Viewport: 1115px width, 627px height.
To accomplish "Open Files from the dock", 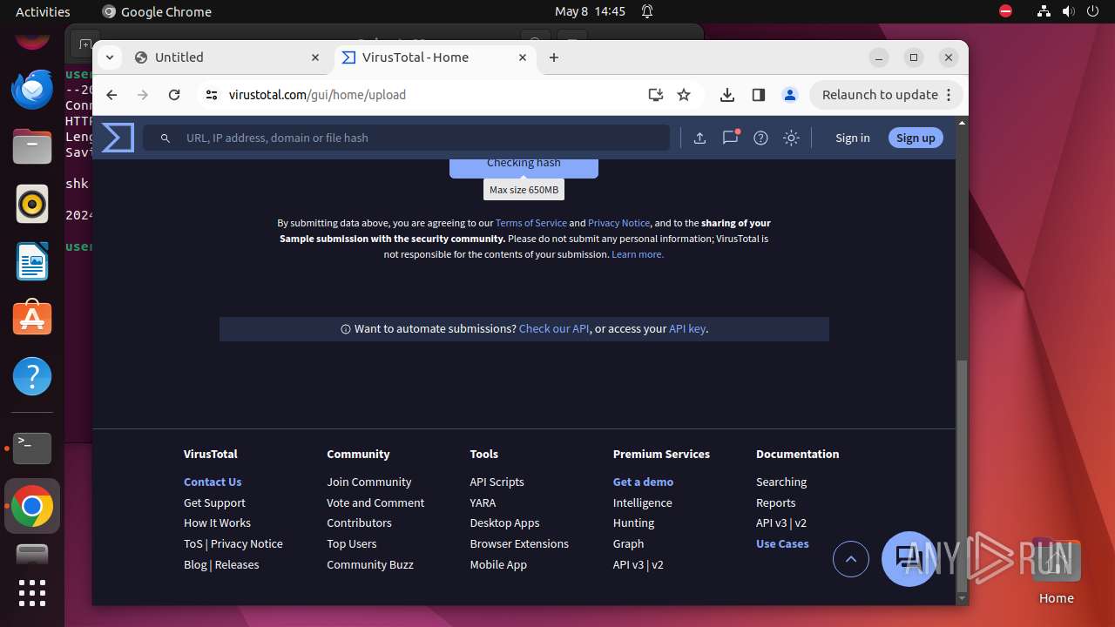I will point(32,145).
